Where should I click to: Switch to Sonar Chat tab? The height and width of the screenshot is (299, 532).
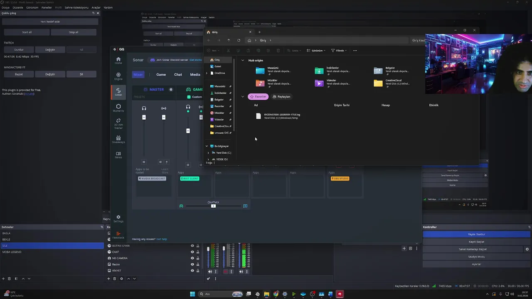[178, 75]
